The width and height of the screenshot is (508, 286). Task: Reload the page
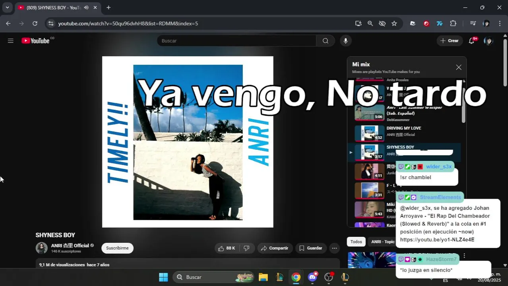35,23
